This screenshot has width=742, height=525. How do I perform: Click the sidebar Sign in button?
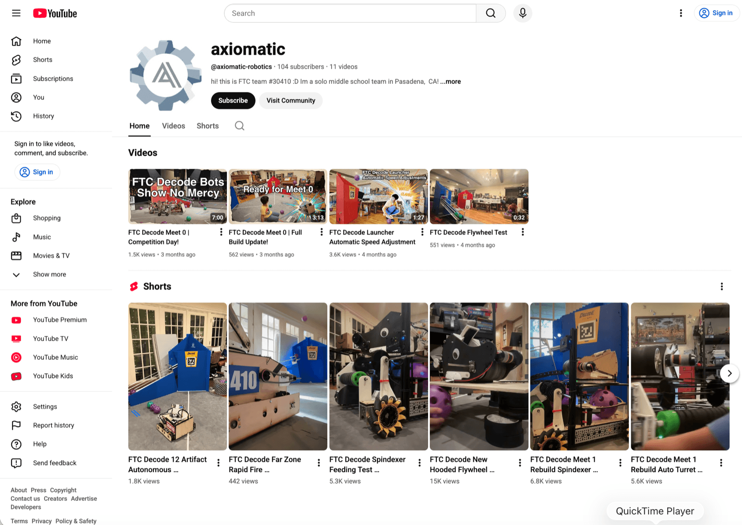point(37,172)
